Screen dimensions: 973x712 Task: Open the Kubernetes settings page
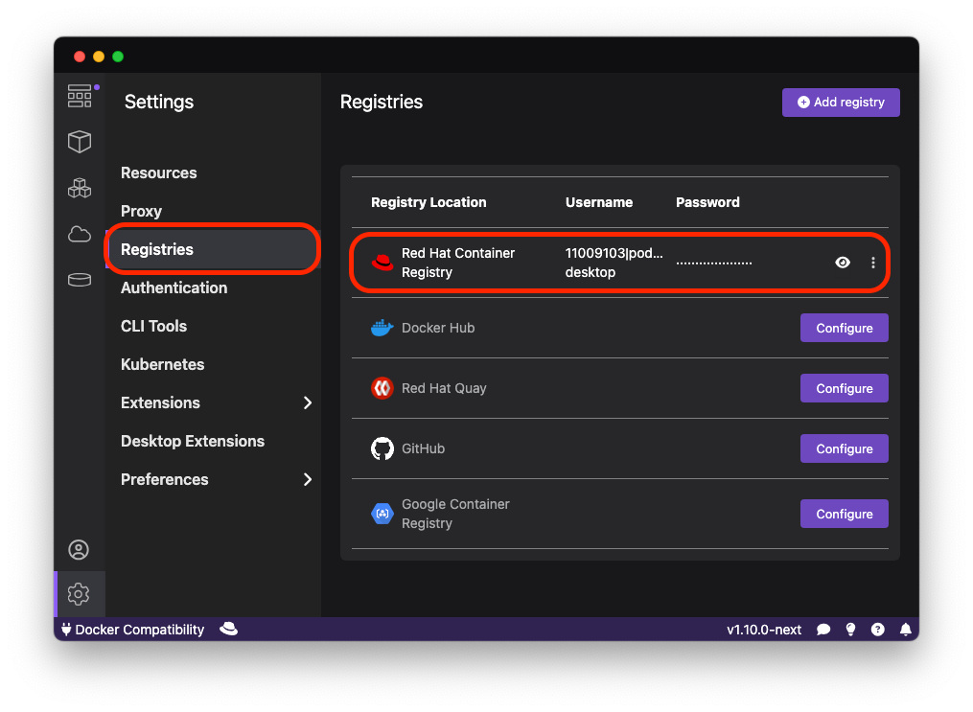pyautogui.click(x=163, y=365)
